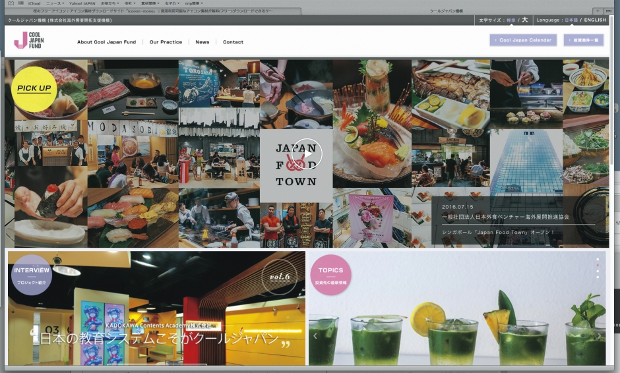Open About Cool Japan Fund menu
This screenshot has height=373, width=620.
[x=106, y=42]
